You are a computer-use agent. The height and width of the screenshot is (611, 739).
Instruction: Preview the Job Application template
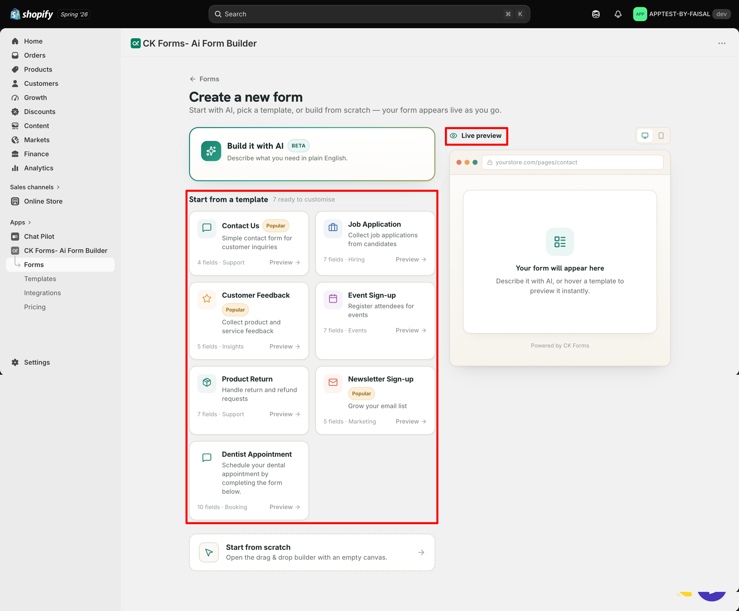click(x=411, y=259)
